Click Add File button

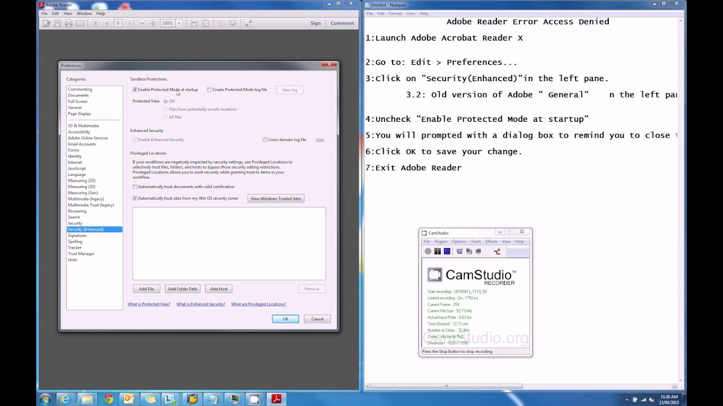point(146,289)
